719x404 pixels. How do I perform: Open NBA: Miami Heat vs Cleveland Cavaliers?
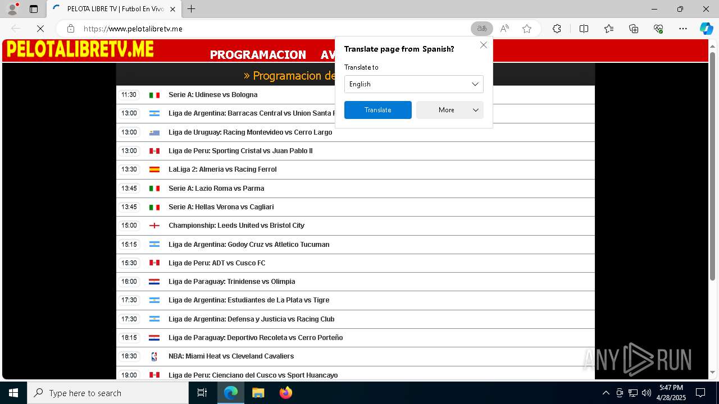(x=231, y=356)
